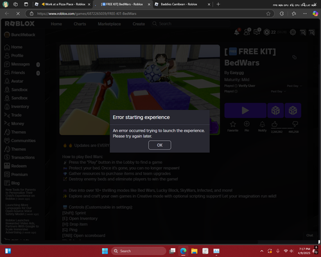Open the clock showing 7:17 PM
This screenshot has width=321, height=257.
(304, 251)
